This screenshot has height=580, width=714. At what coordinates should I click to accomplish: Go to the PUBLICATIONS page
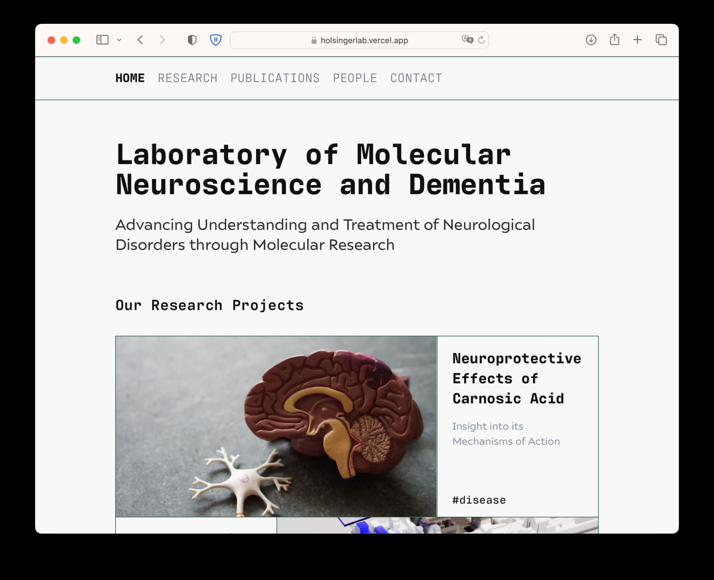tap(275, 78)
